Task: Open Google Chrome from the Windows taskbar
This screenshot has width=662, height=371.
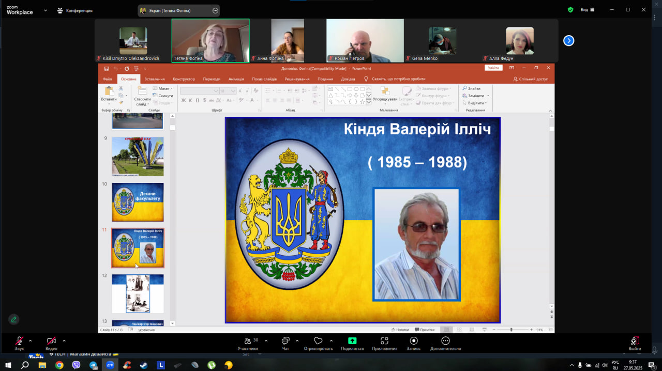Action: (59, 365)
